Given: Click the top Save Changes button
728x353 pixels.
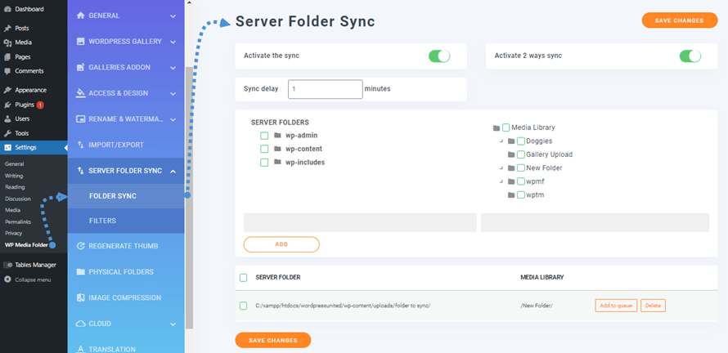Looking at the screenshot, I should 679,20.
